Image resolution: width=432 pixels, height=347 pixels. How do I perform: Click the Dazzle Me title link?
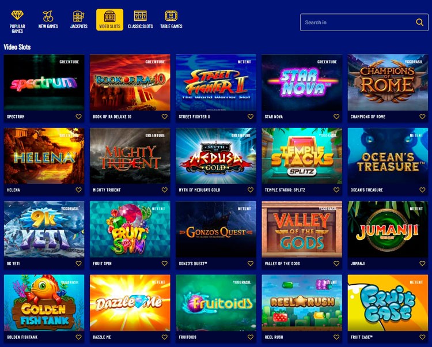[102, 337]
